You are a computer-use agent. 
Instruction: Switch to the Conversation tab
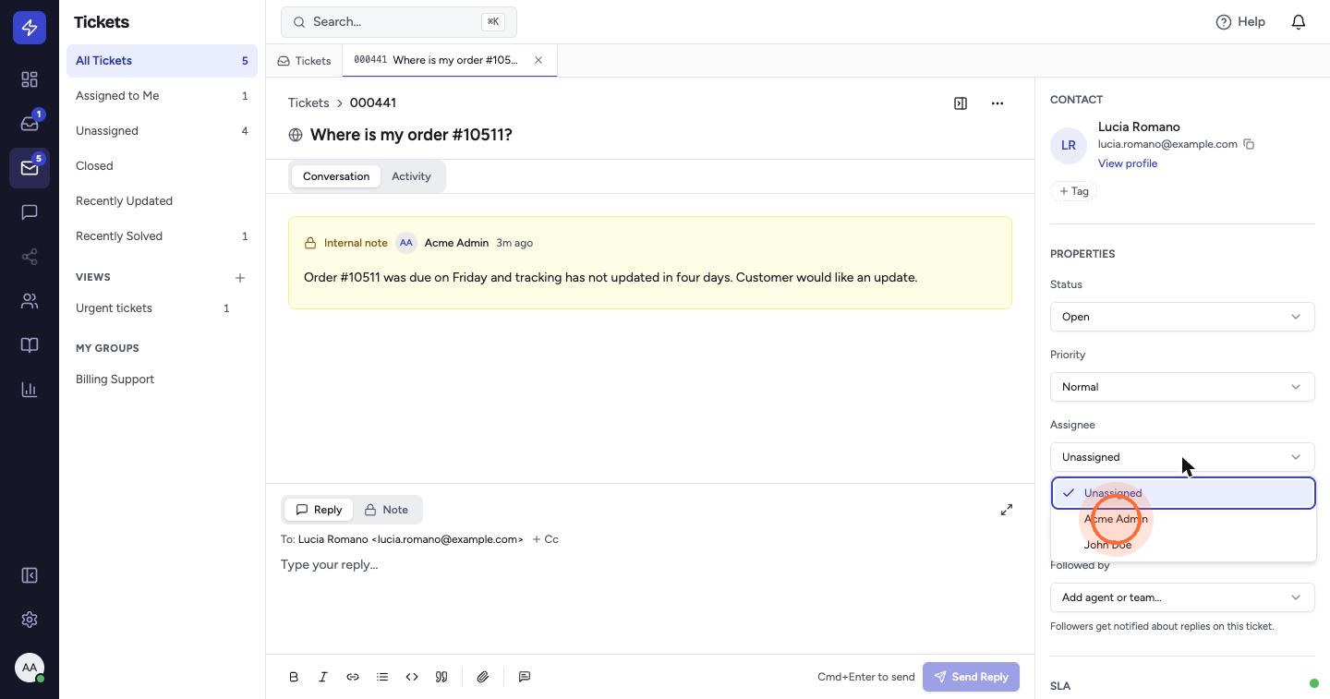[336, 176]
